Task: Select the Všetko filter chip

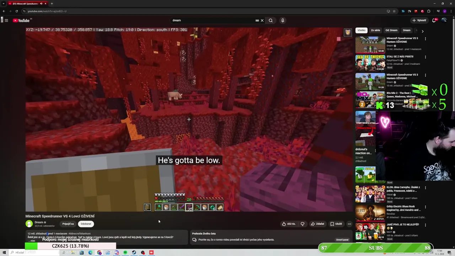Action: pyautogui.click(x=362, y=30)
